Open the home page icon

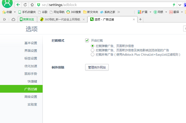(32, 5)
